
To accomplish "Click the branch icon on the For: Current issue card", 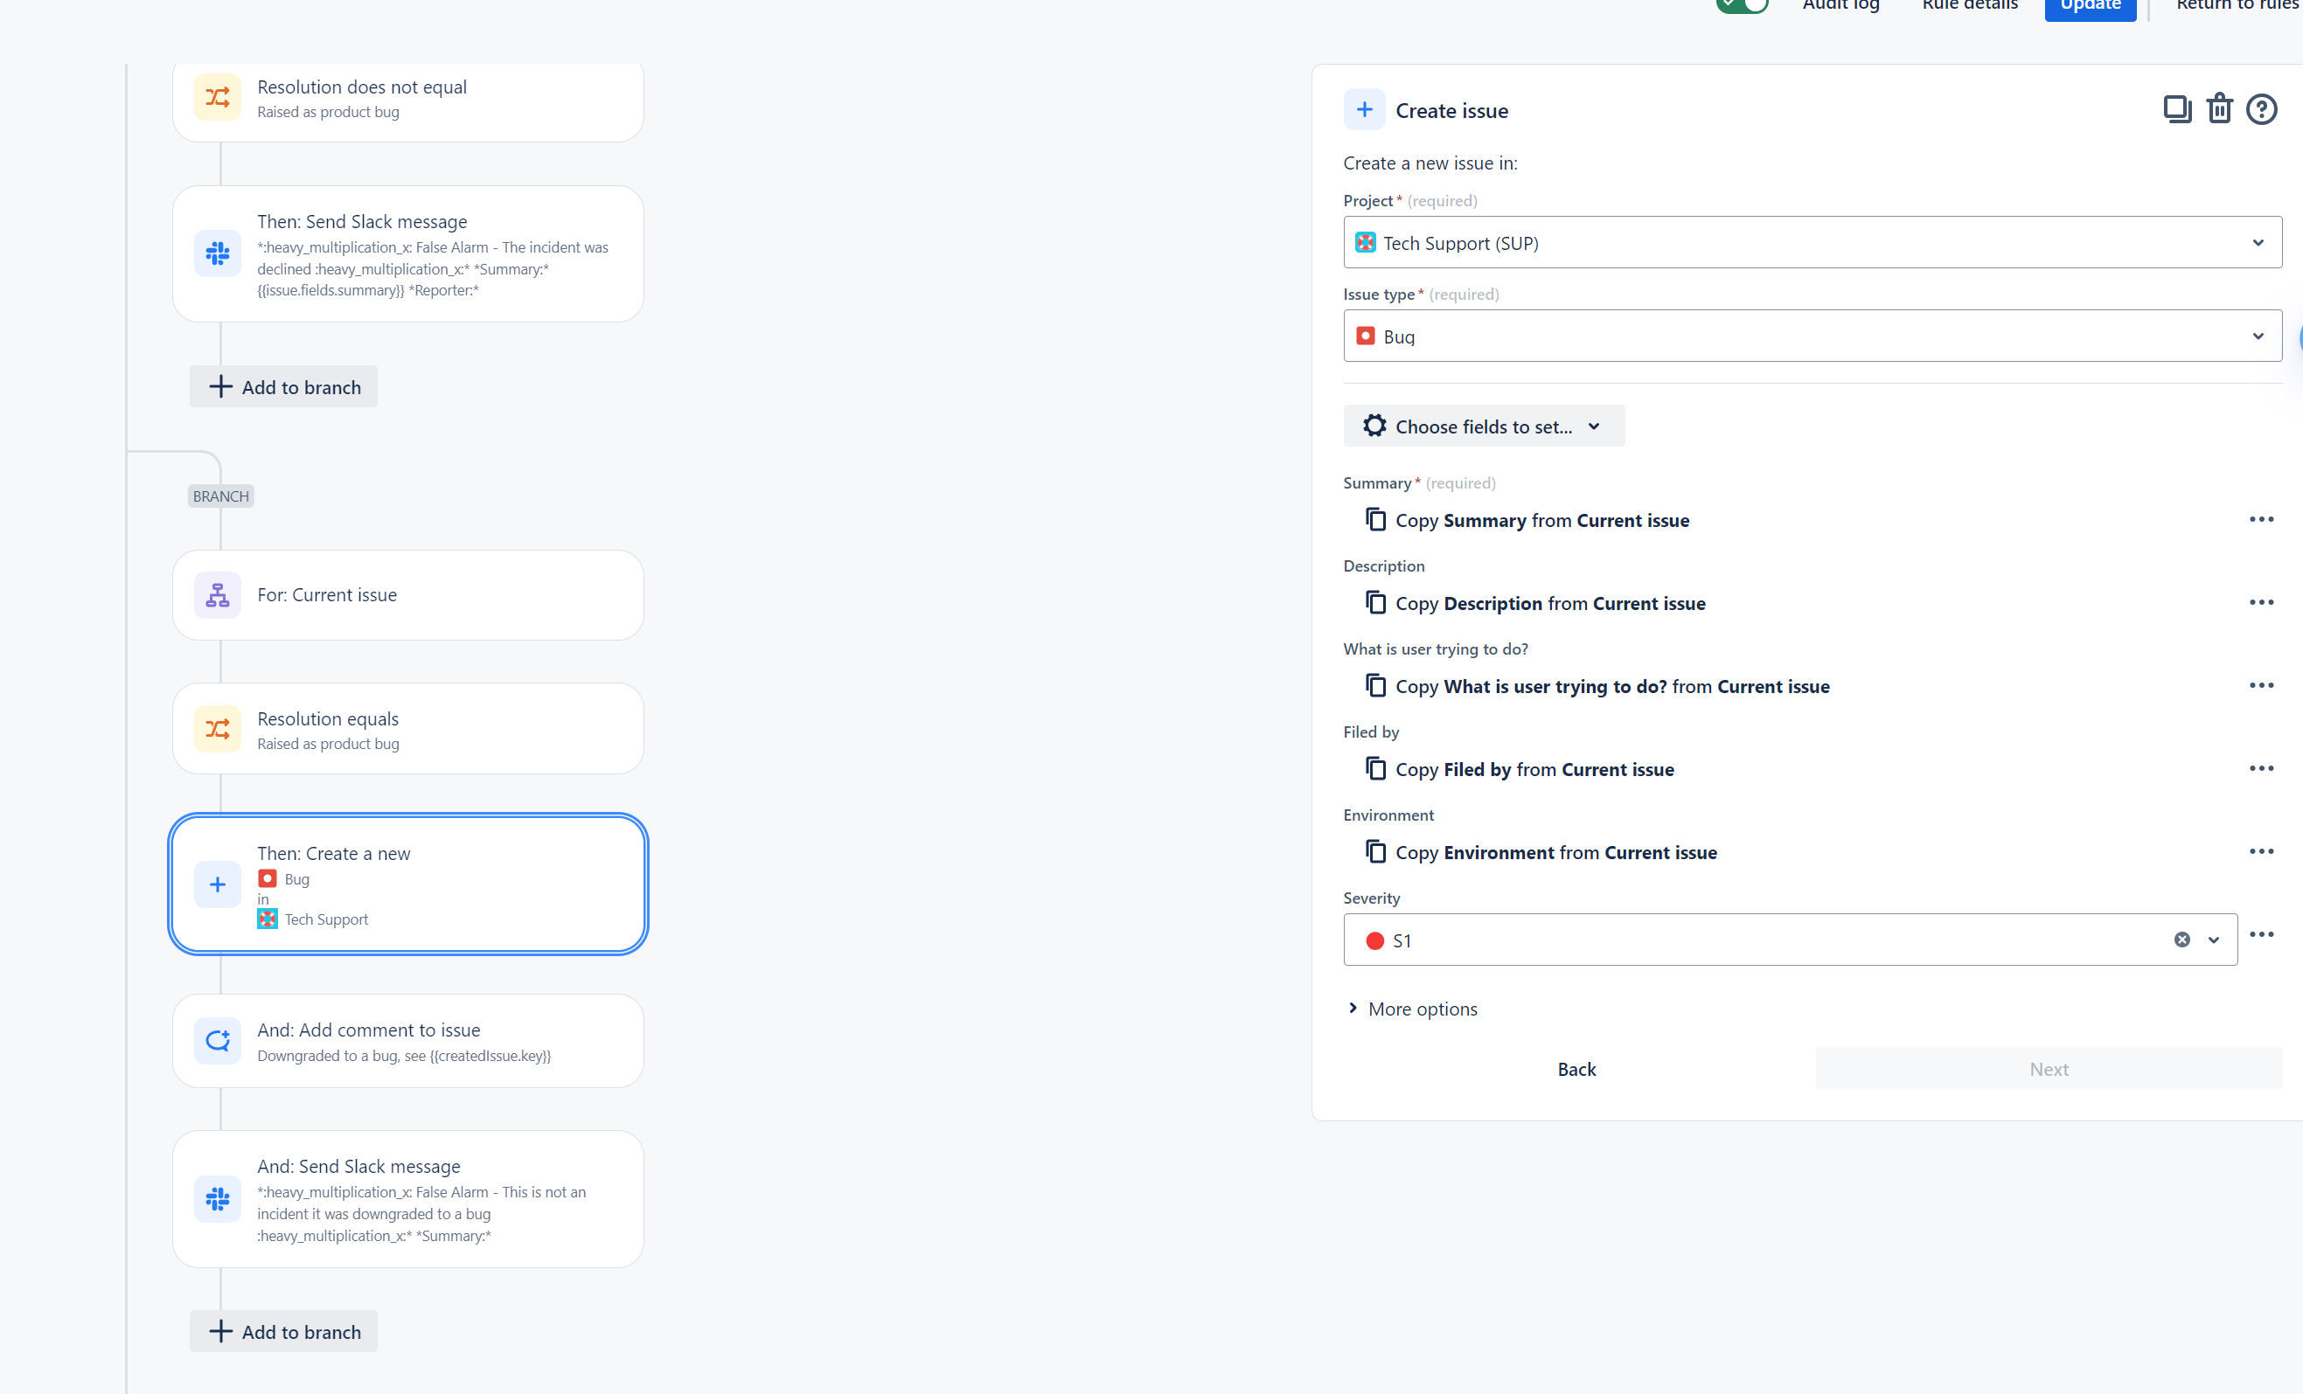I will [x=218, y=595].
